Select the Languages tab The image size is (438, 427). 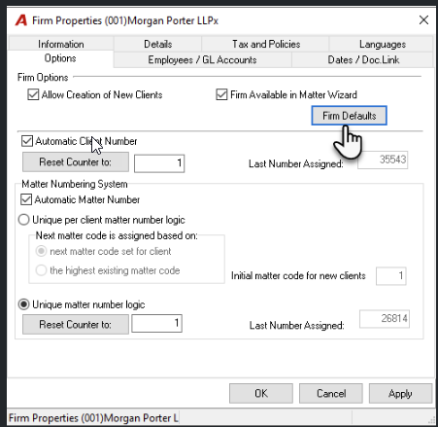tap(382, 44)
